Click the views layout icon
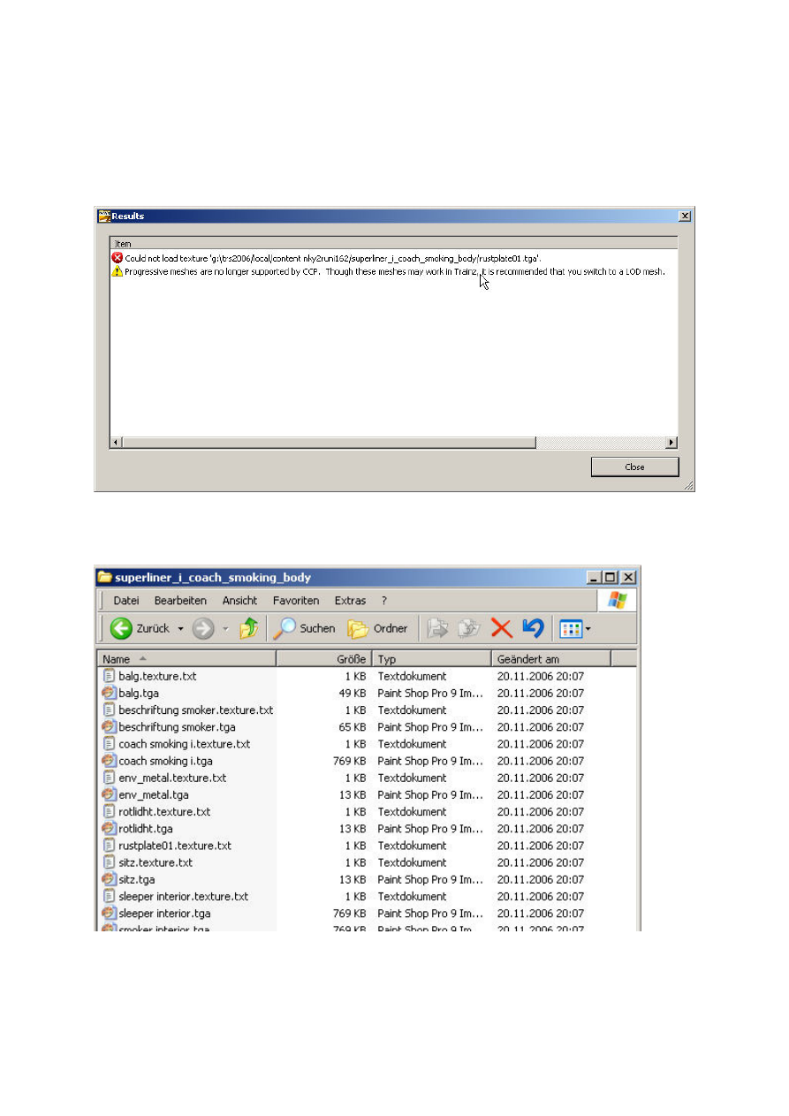 (x=570, y=628)
